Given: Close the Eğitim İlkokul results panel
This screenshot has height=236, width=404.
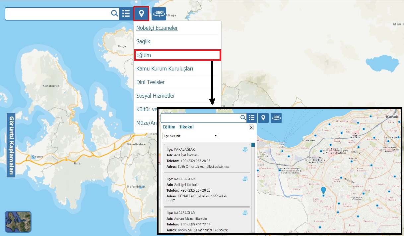Looking at the screenshot, I should point(251,127).
